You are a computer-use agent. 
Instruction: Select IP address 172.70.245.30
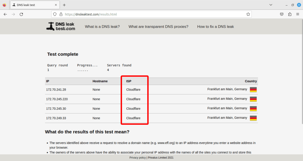click(x=56, y=109)
